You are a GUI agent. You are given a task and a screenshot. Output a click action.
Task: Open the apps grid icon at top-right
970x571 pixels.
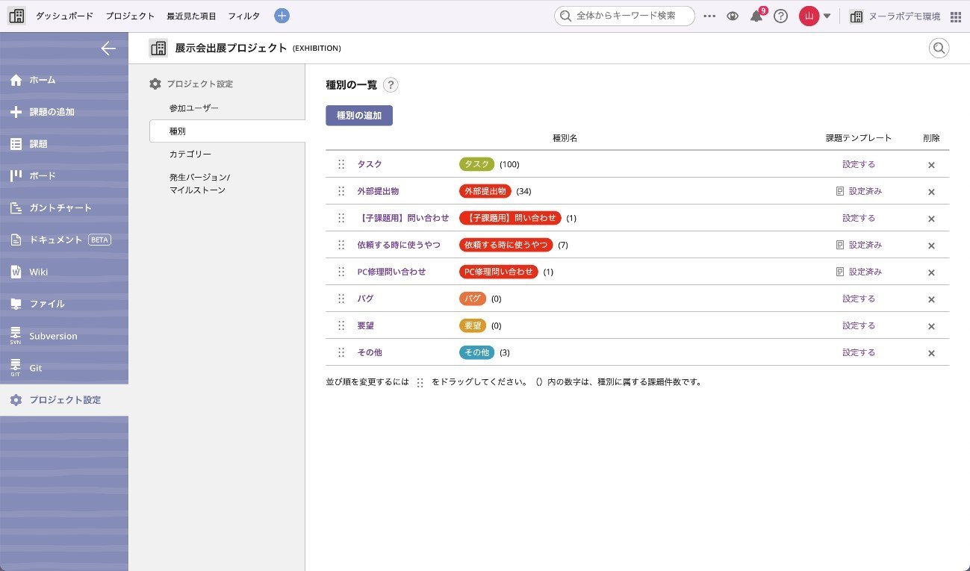coord(956,16)
